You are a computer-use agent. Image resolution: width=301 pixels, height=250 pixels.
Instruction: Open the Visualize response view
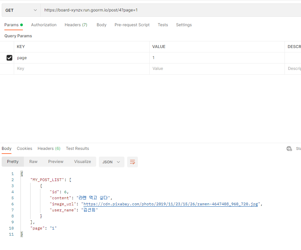click(82, 162)
